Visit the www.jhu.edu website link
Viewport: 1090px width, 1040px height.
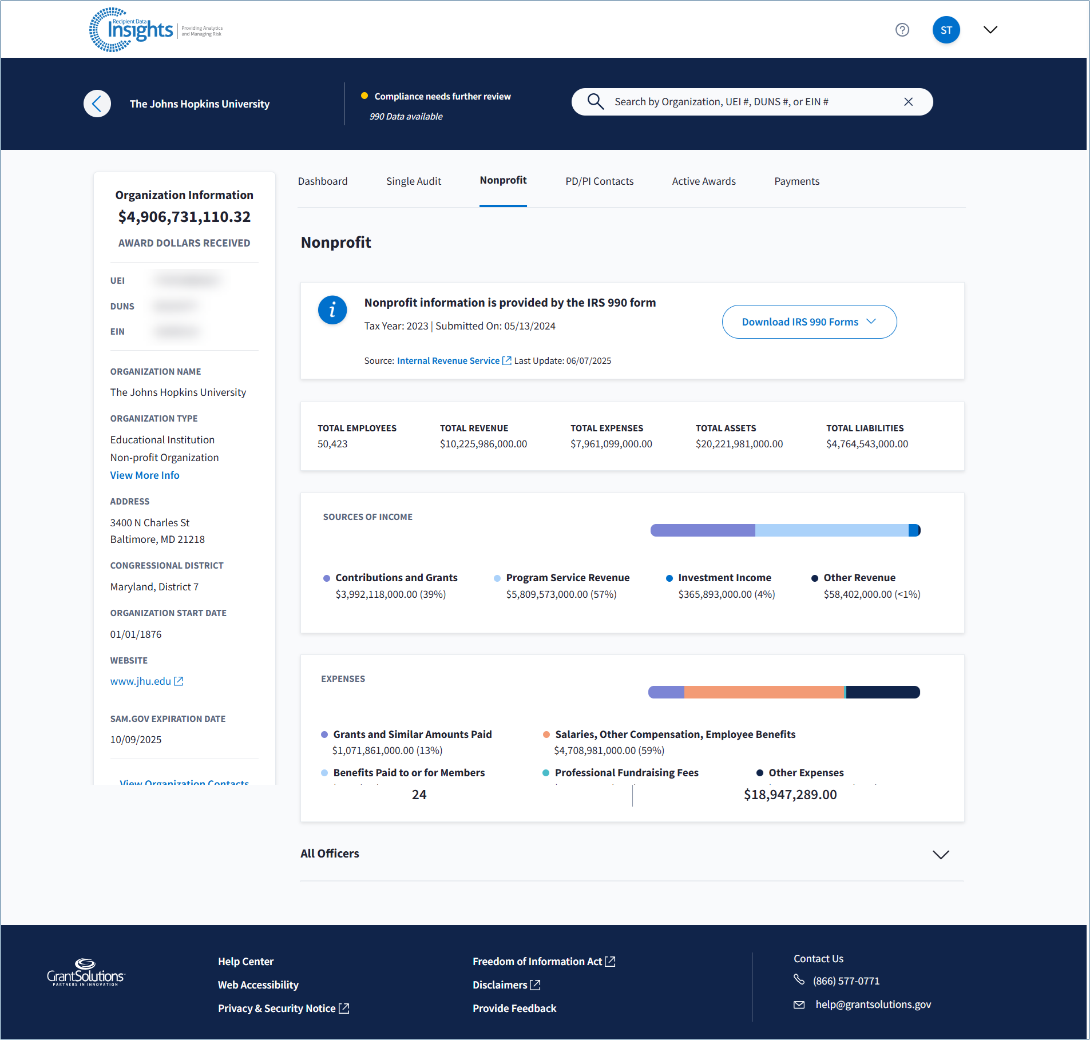click(x=141, y=681)
